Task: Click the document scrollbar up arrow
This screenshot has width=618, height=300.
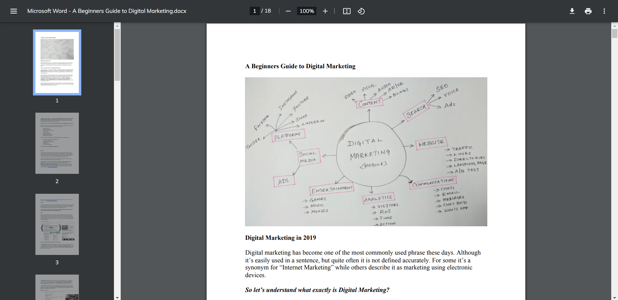Action: coord(614,26)
